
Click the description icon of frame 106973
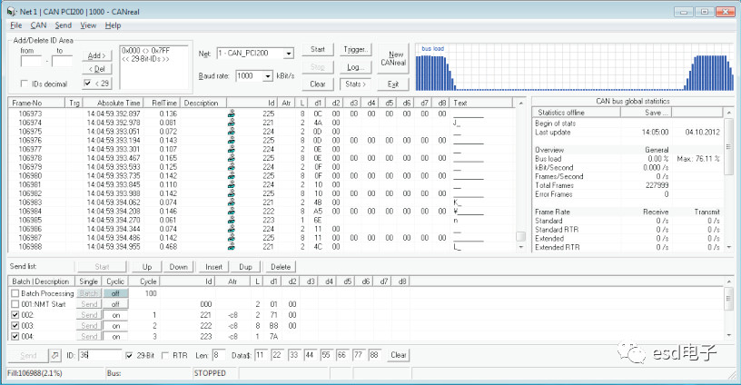pos(232,114)
